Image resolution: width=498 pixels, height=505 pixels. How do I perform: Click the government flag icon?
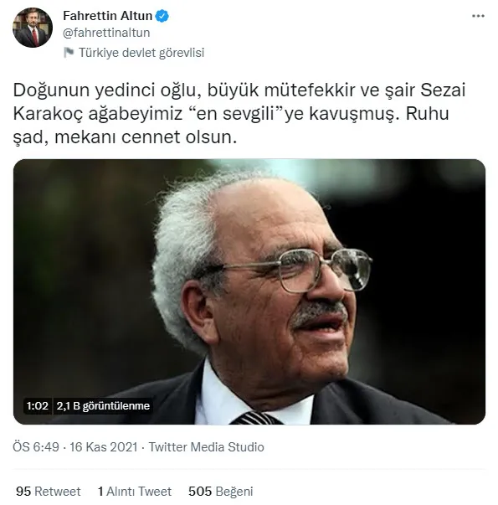coord(69,53)
